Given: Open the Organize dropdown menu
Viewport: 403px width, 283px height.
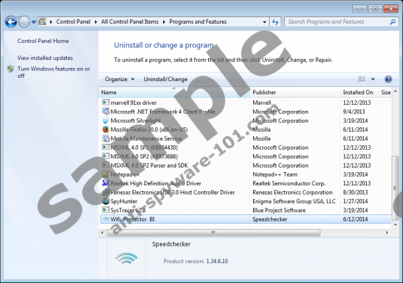Looking at the screenshot, I should [120, 79].
